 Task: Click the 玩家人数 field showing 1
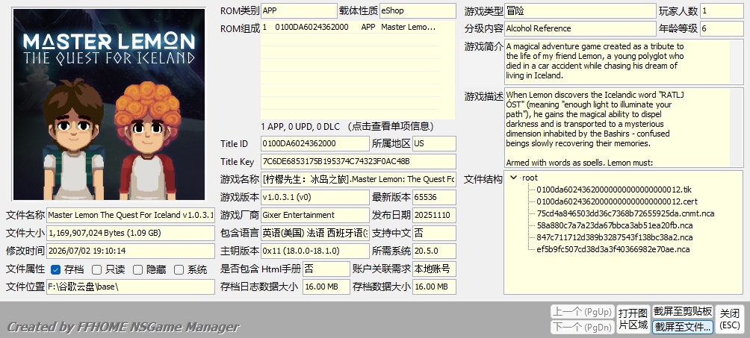722,10
